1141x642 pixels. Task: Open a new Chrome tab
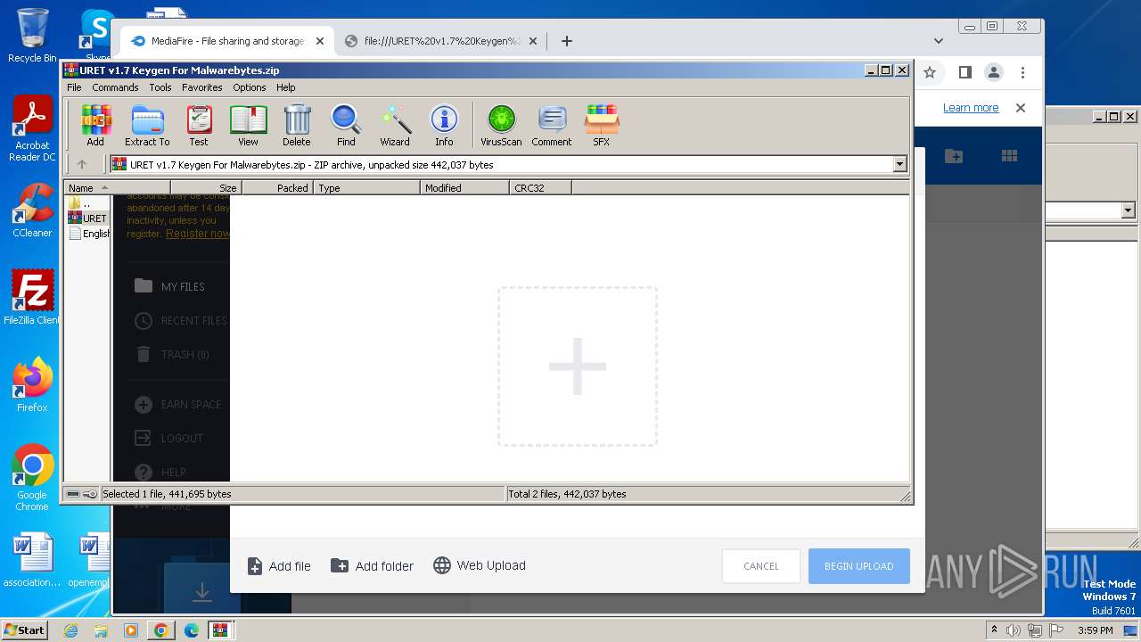pyautogui.click(x=566, y=41)
